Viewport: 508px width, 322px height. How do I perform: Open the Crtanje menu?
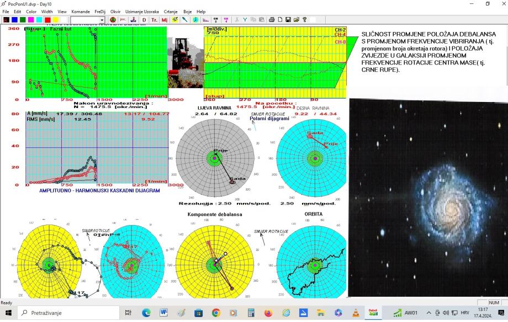point(171,12)
